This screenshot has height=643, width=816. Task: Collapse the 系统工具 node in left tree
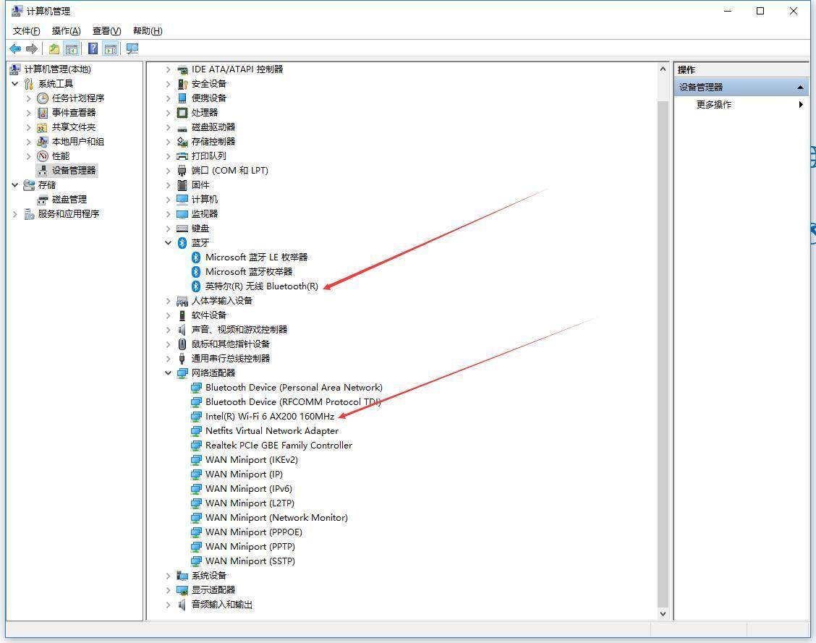15,84
